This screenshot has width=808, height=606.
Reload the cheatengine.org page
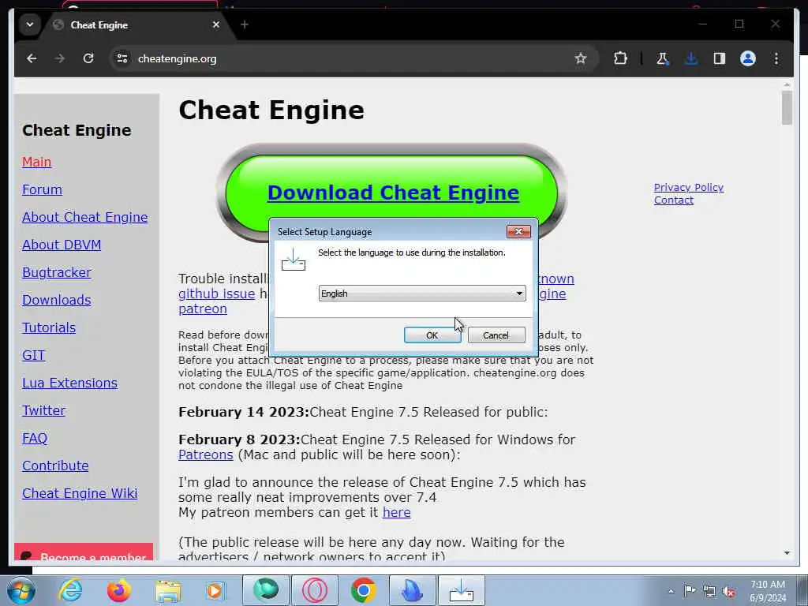tap(88, 58)
